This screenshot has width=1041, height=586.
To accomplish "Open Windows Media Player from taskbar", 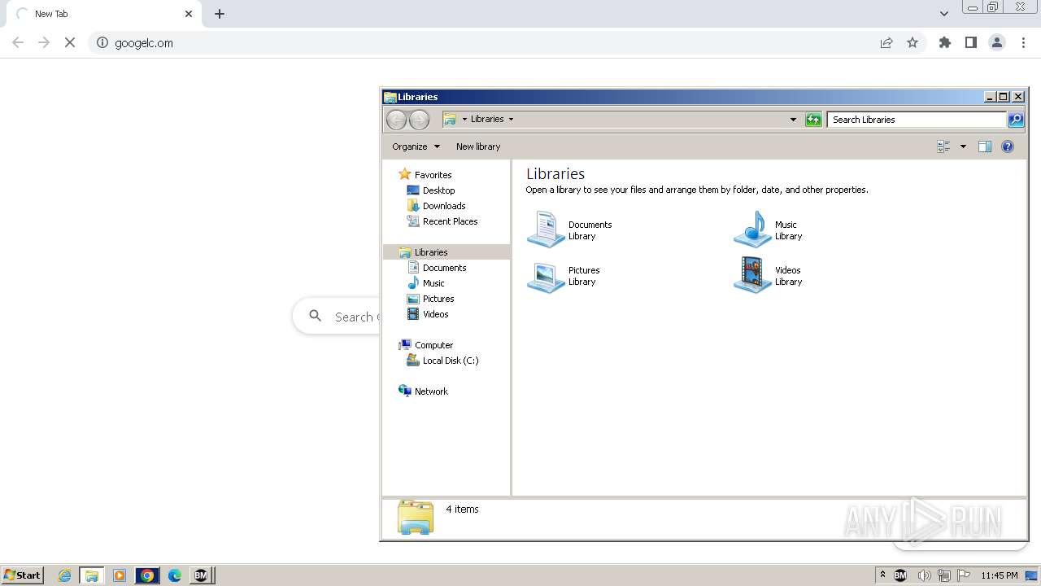I will [120, 575].
